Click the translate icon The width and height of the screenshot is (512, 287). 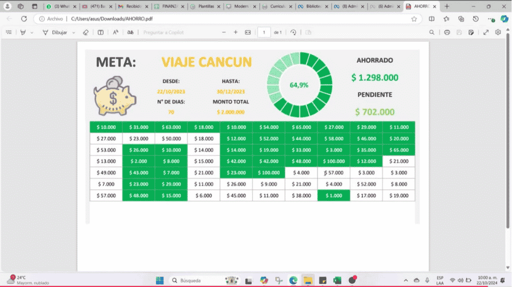pos(130,32)
